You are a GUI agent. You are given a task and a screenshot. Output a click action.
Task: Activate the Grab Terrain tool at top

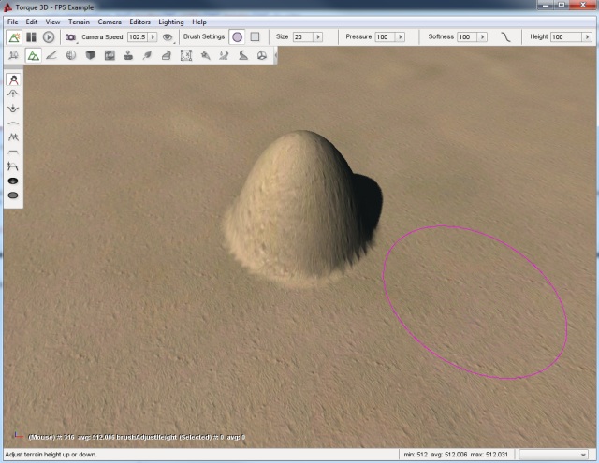tap(14, 80)
